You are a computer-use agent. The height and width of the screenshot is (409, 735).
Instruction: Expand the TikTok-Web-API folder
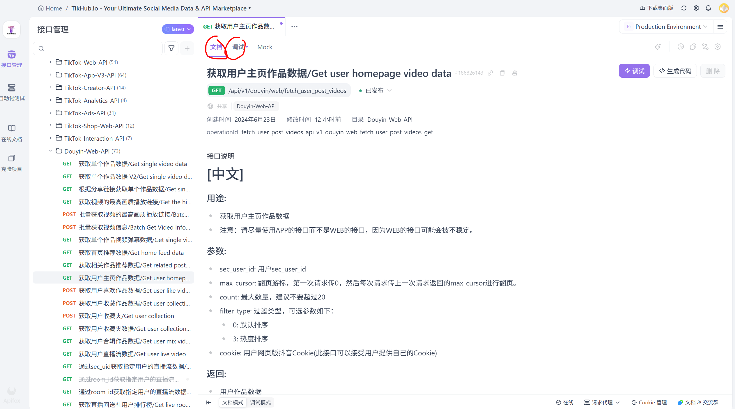pos(50,62)
